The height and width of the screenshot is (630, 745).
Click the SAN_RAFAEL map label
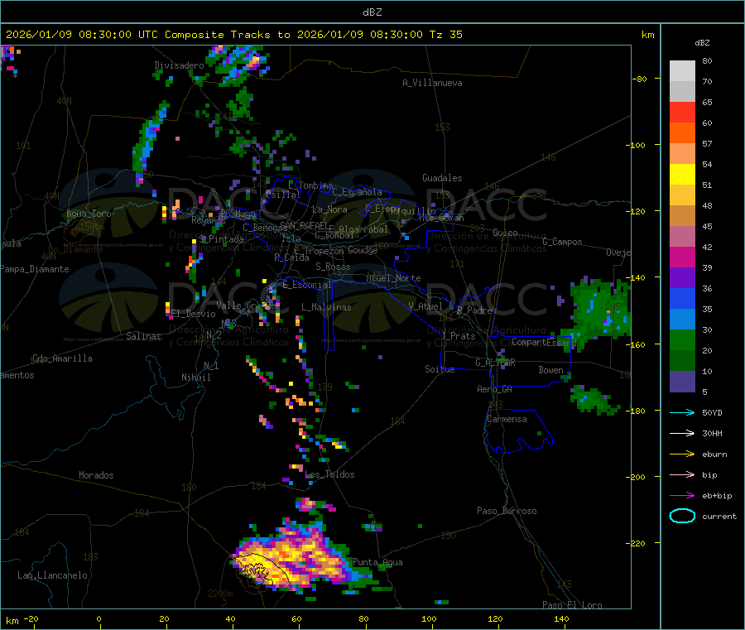click(304, 225)
